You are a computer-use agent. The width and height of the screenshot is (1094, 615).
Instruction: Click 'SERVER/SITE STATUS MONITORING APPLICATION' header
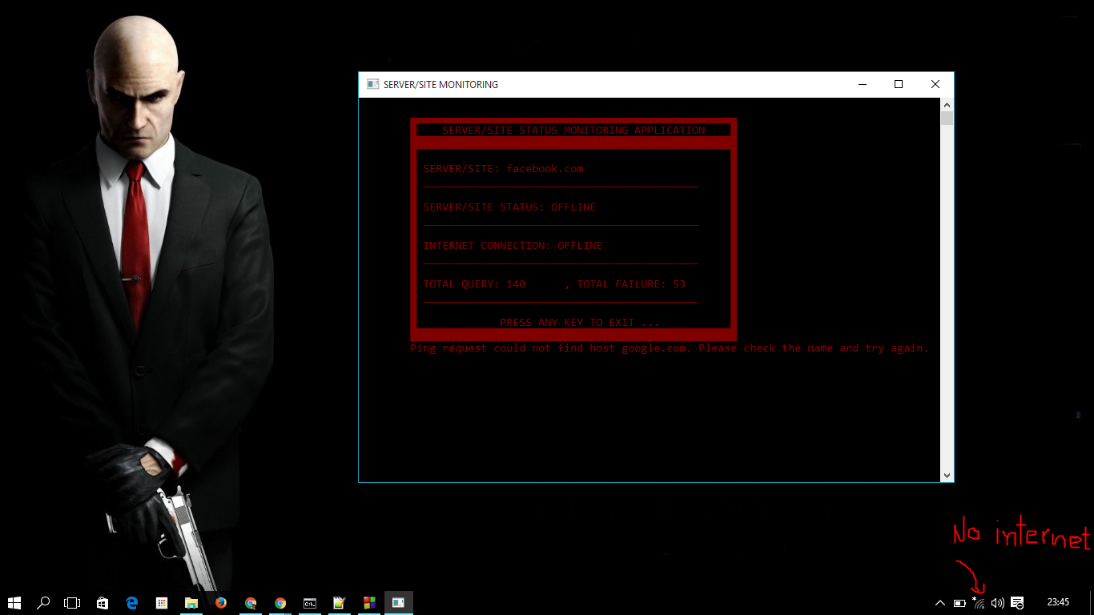573,130
